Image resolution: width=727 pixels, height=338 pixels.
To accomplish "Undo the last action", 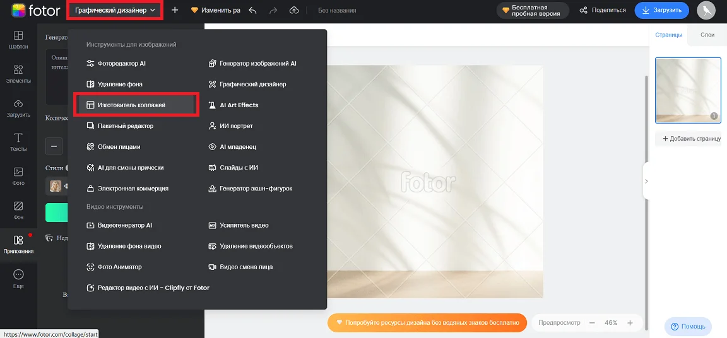I will pyautogui.click(x=252, y=10).
